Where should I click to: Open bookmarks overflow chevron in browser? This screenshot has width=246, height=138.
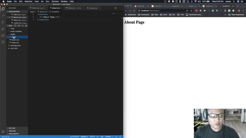tap(225, 15)
